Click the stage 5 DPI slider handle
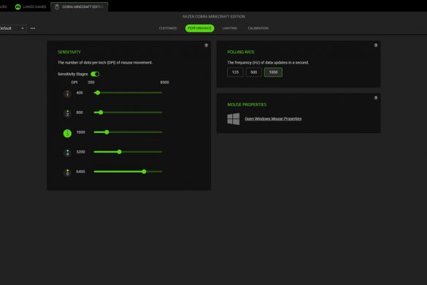 144,172
